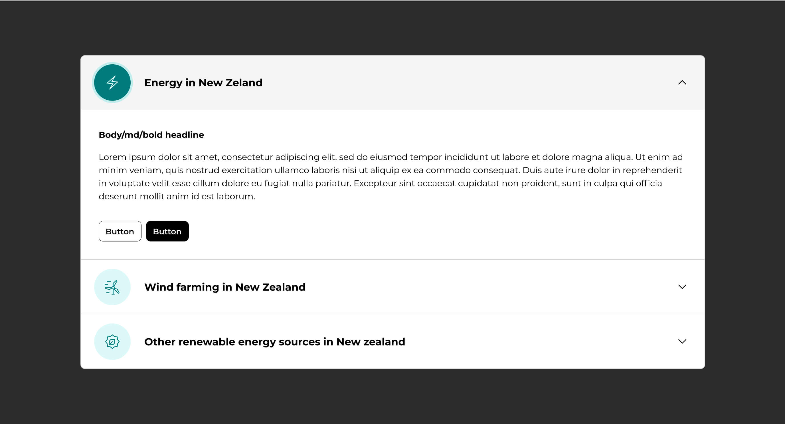The image size is (785, 424).
Task: Click empty space in Wind farming row
Action: pyautogui.click(x=487, y=287)
